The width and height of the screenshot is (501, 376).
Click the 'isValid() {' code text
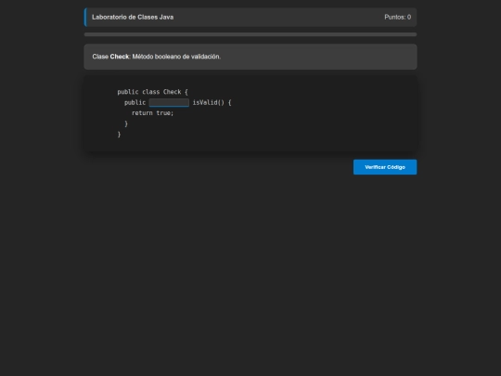(212, 103)
